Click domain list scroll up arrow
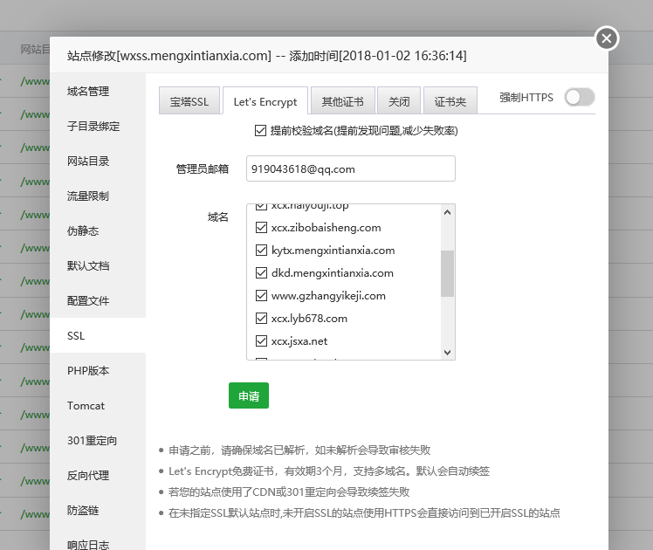Viewport: 653px width, 550px height. [447, 212]
